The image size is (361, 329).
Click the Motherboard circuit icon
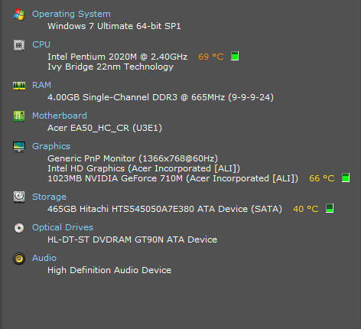pos(19,116)
